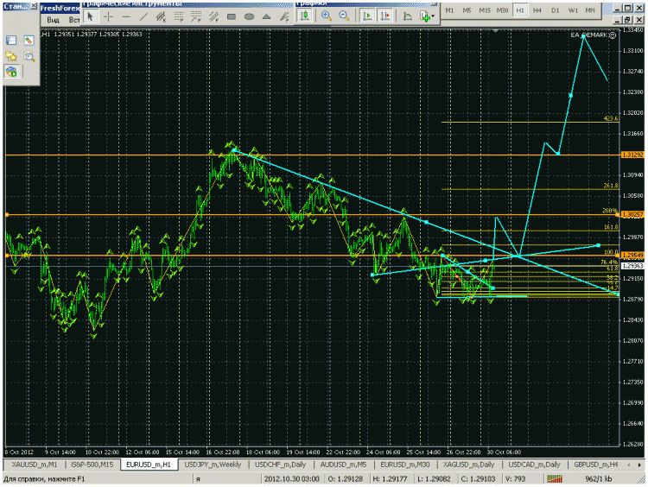Open the XAUUSD_m,M1 chart tab
This screenshot has width=648, height=487.
click(x=35, y=465)
